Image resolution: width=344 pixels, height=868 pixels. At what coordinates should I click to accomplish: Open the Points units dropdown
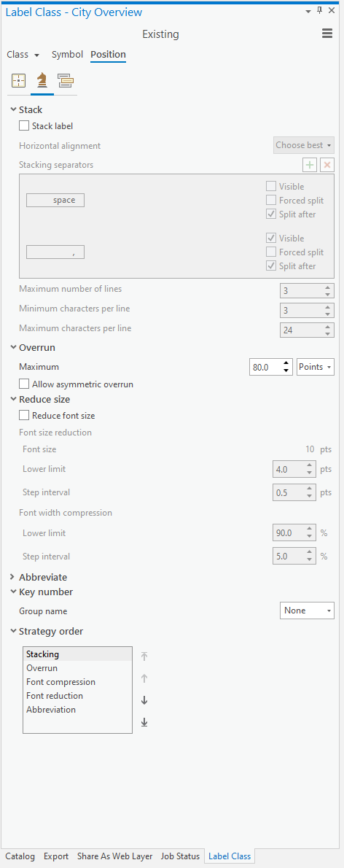[316, 367]
